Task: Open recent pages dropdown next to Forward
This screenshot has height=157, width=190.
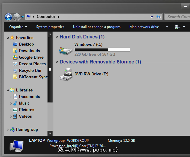Action: pos(23,17)
